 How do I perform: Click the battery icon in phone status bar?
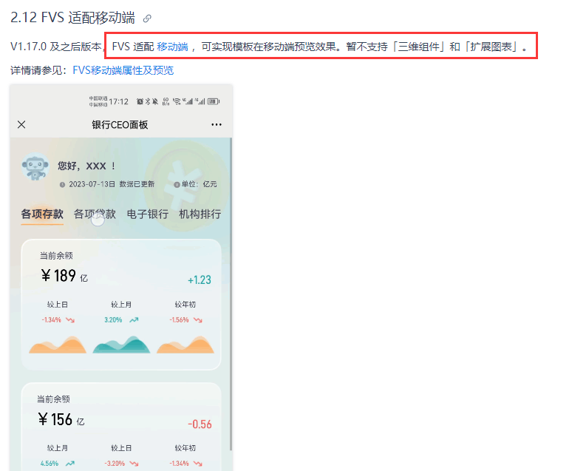coord(214,101)
